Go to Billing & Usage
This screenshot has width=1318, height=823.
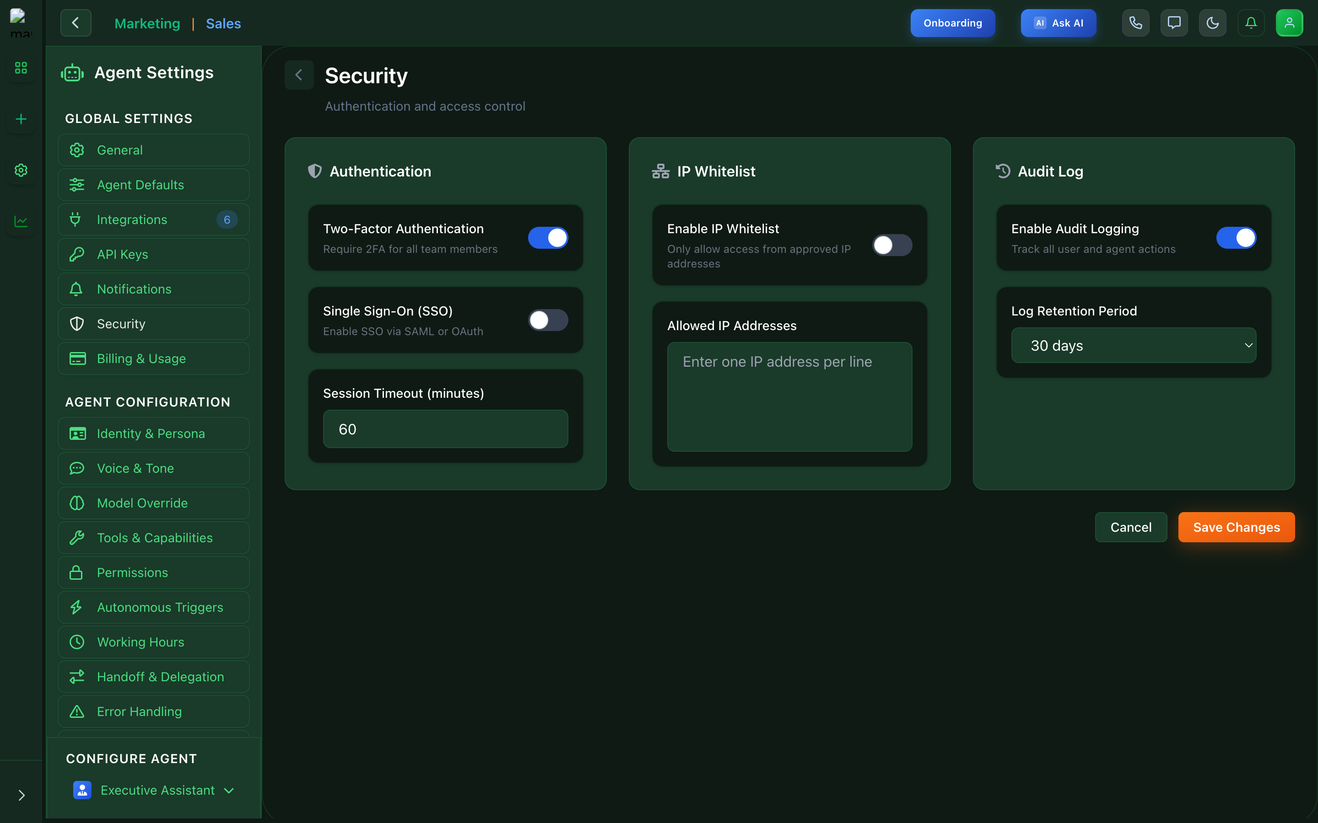154,359
